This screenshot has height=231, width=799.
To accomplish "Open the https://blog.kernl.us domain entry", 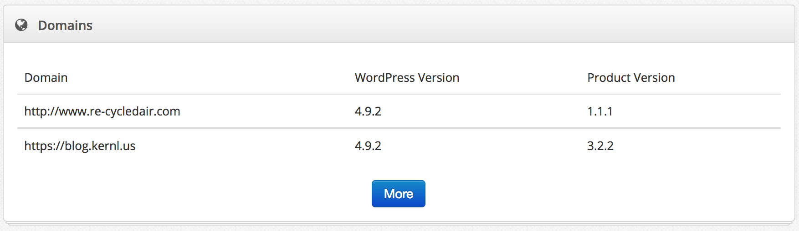I will click(x=80, y=146).
